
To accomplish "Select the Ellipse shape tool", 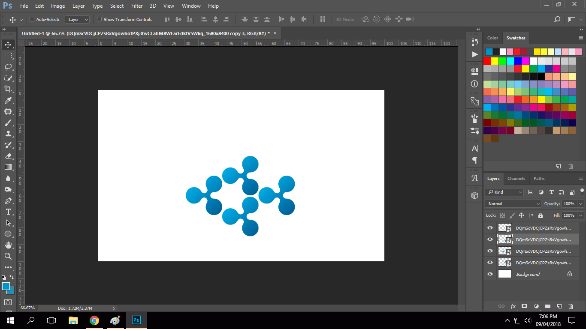I will coord(8,234).
